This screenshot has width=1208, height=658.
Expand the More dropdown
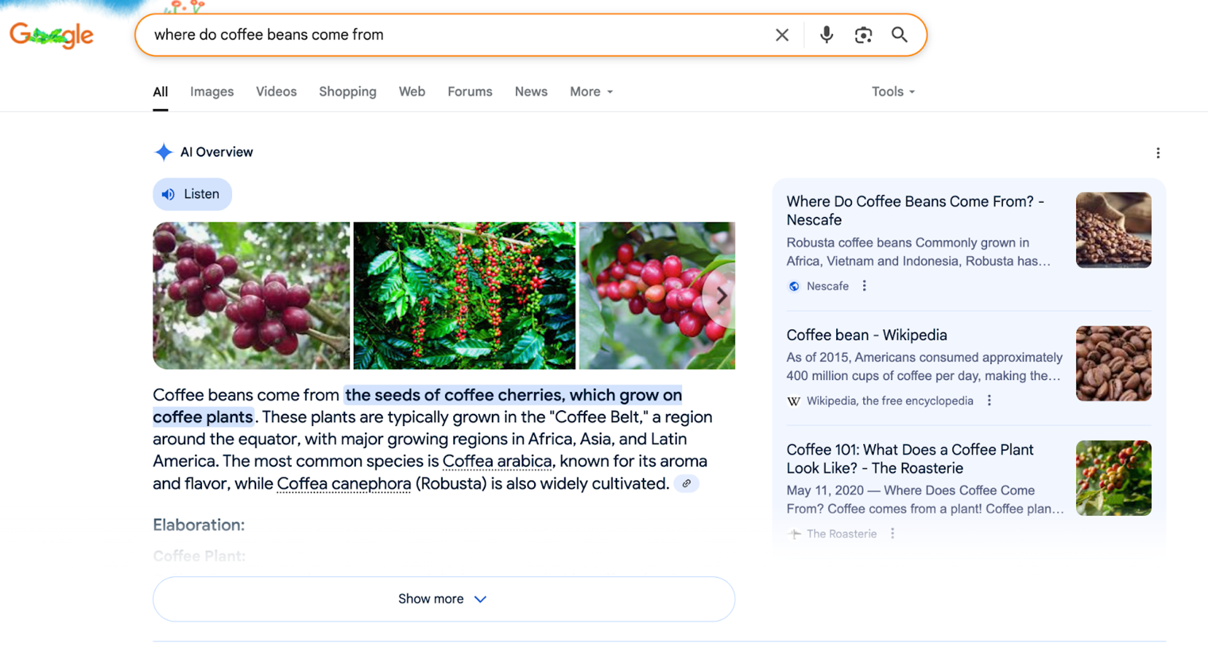pos(591,92)
